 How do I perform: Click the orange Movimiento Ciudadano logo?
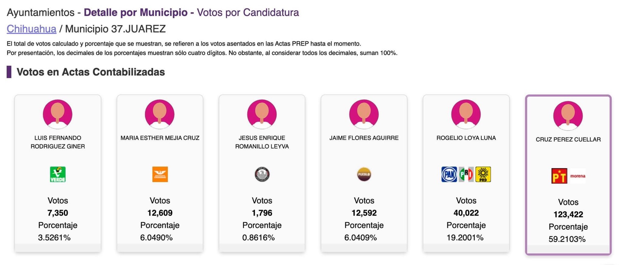160,174
